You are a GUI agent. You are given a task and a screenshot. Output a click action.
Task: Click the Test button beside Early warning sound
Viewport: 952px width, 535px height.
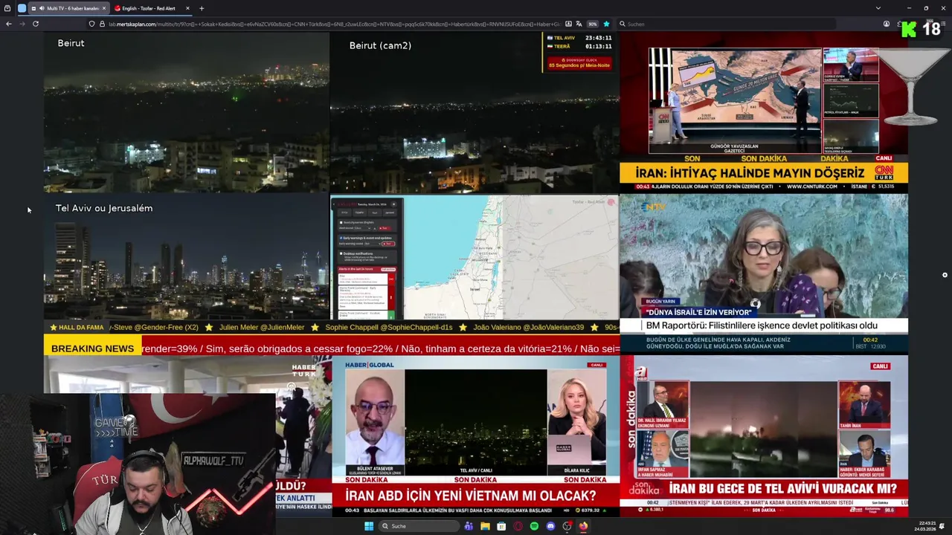click(388, 244)
